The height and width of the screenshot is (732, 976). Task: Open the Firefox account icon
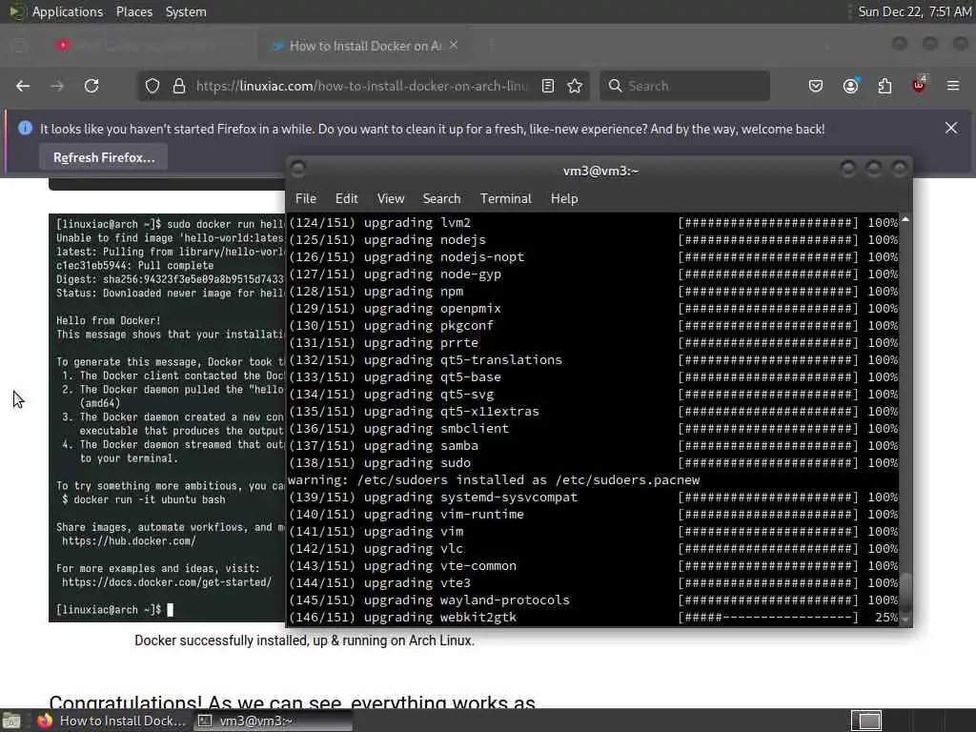(x=850, y=86)
